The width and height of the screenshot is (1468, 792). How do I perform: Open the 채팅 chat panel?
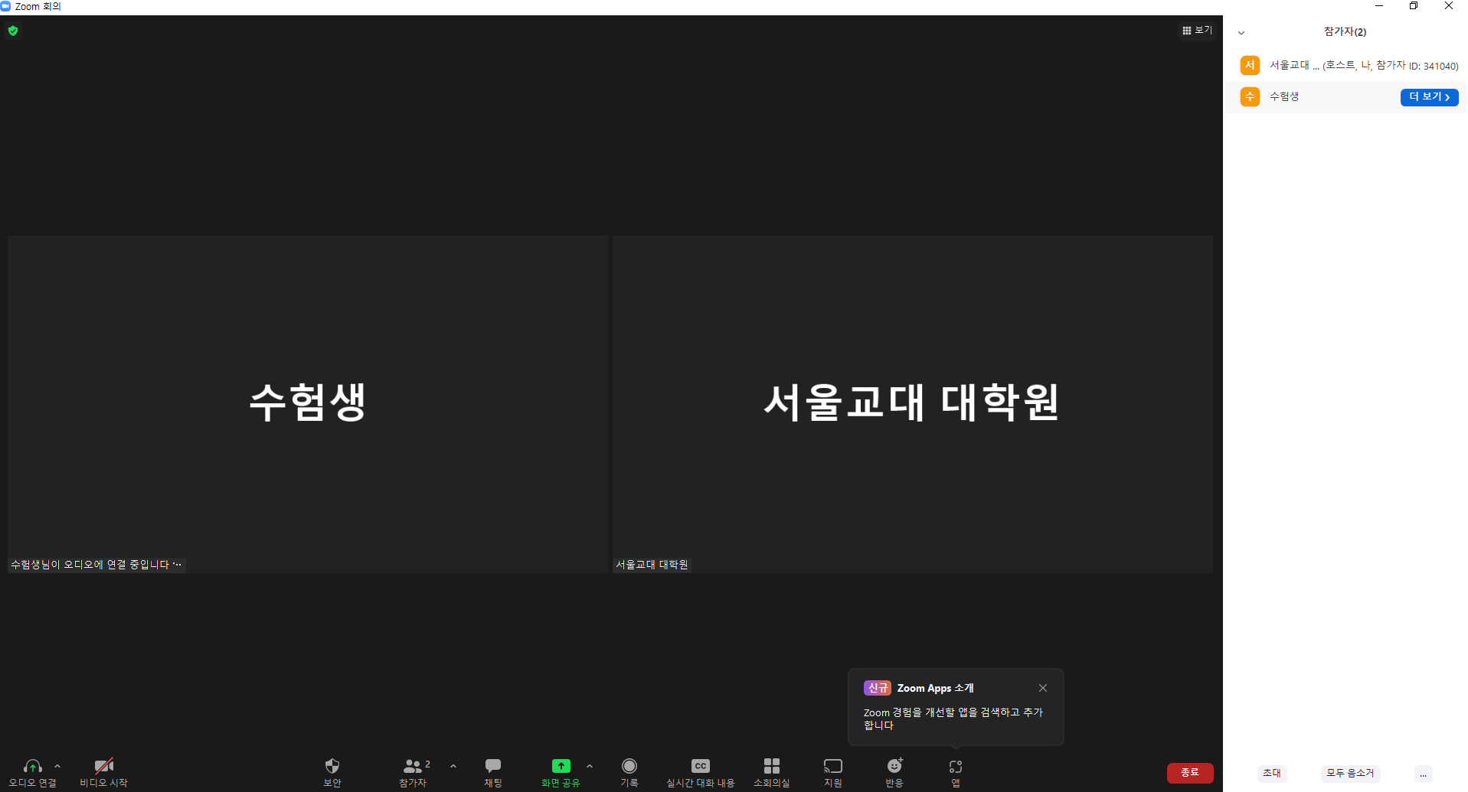click(x=492, y=771)
